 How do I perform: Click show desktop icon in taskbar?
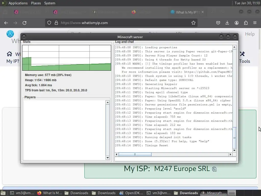(3, 193)
